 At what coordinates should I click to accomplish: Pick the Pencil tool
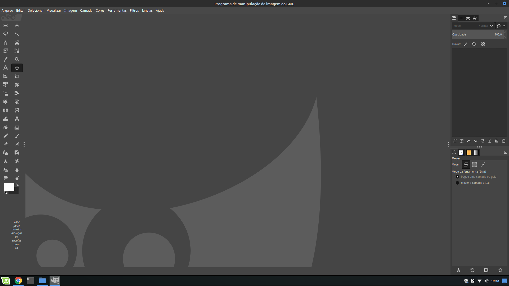coord(5,136)
